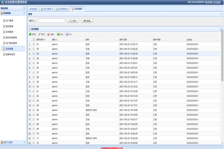
Task: Click the 新增 (add) toolbar icon
Action: click(30, 34)
